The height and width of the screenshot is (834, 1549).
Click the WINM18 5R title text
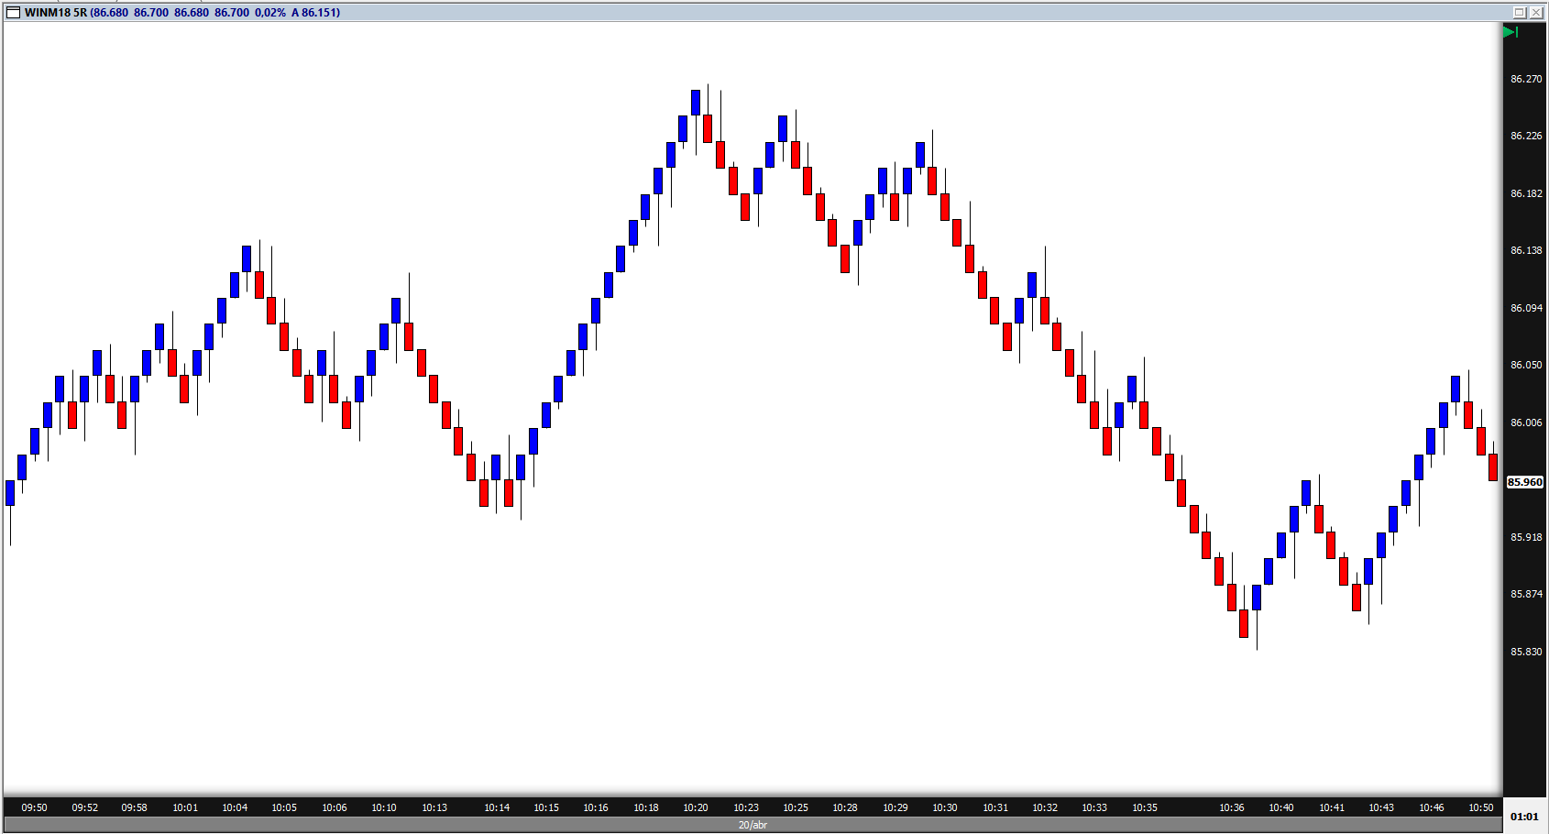(55, 13)
